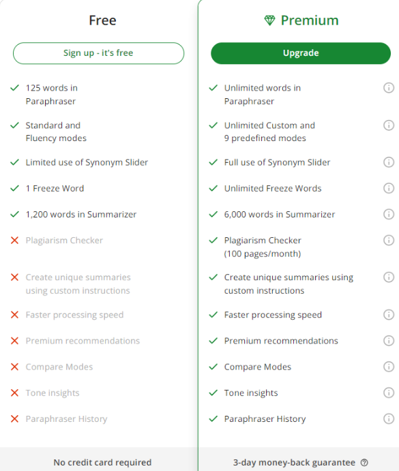Image resolution: width=399 pixels, height=471 pixels.
Task: Click the Premium plan heading
Action: tap(310, 20)
